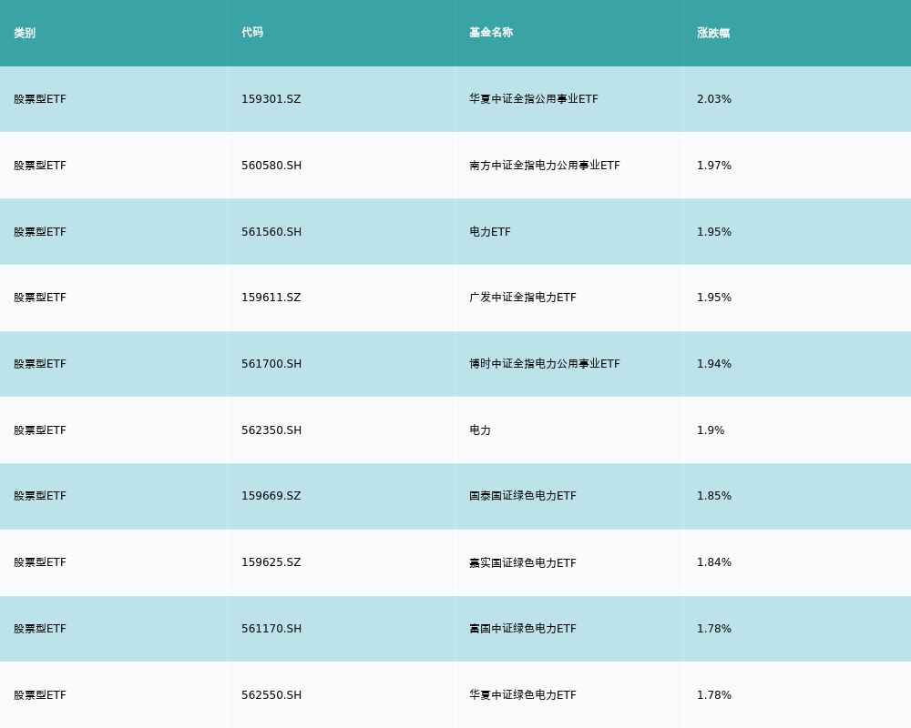The width and height of the screenshot is (911, 728).
Task: Select fund code 561170.SH
Action: tap(271, 629)
